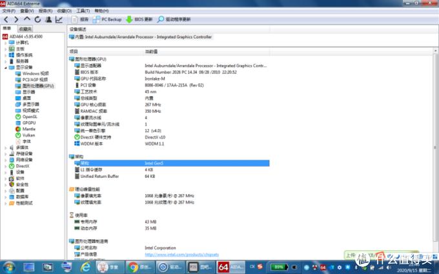This screenshot has height=274, width=439.
Task: Click the 性能测试 benchmark icon in the tree
Action: pyautogui.click(x=12, y=203)
